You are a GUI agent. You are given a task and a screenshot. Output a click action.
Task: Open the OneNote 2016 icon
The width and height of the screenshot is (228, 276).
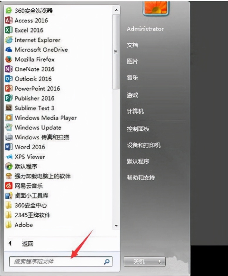pyautogui.click(x=9, y=69)
